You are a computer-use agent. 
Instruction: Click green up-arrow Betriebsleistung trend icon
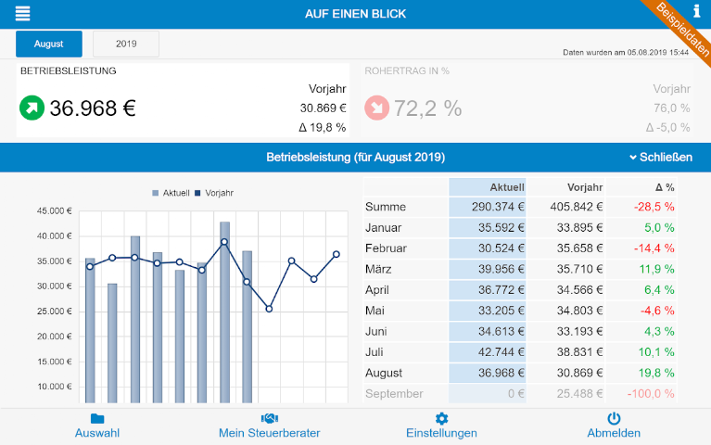(32, 108)
